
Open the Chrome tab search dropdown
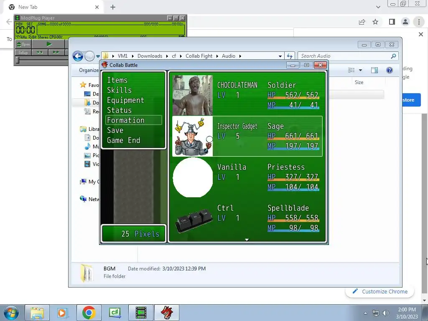coord(378,7)
